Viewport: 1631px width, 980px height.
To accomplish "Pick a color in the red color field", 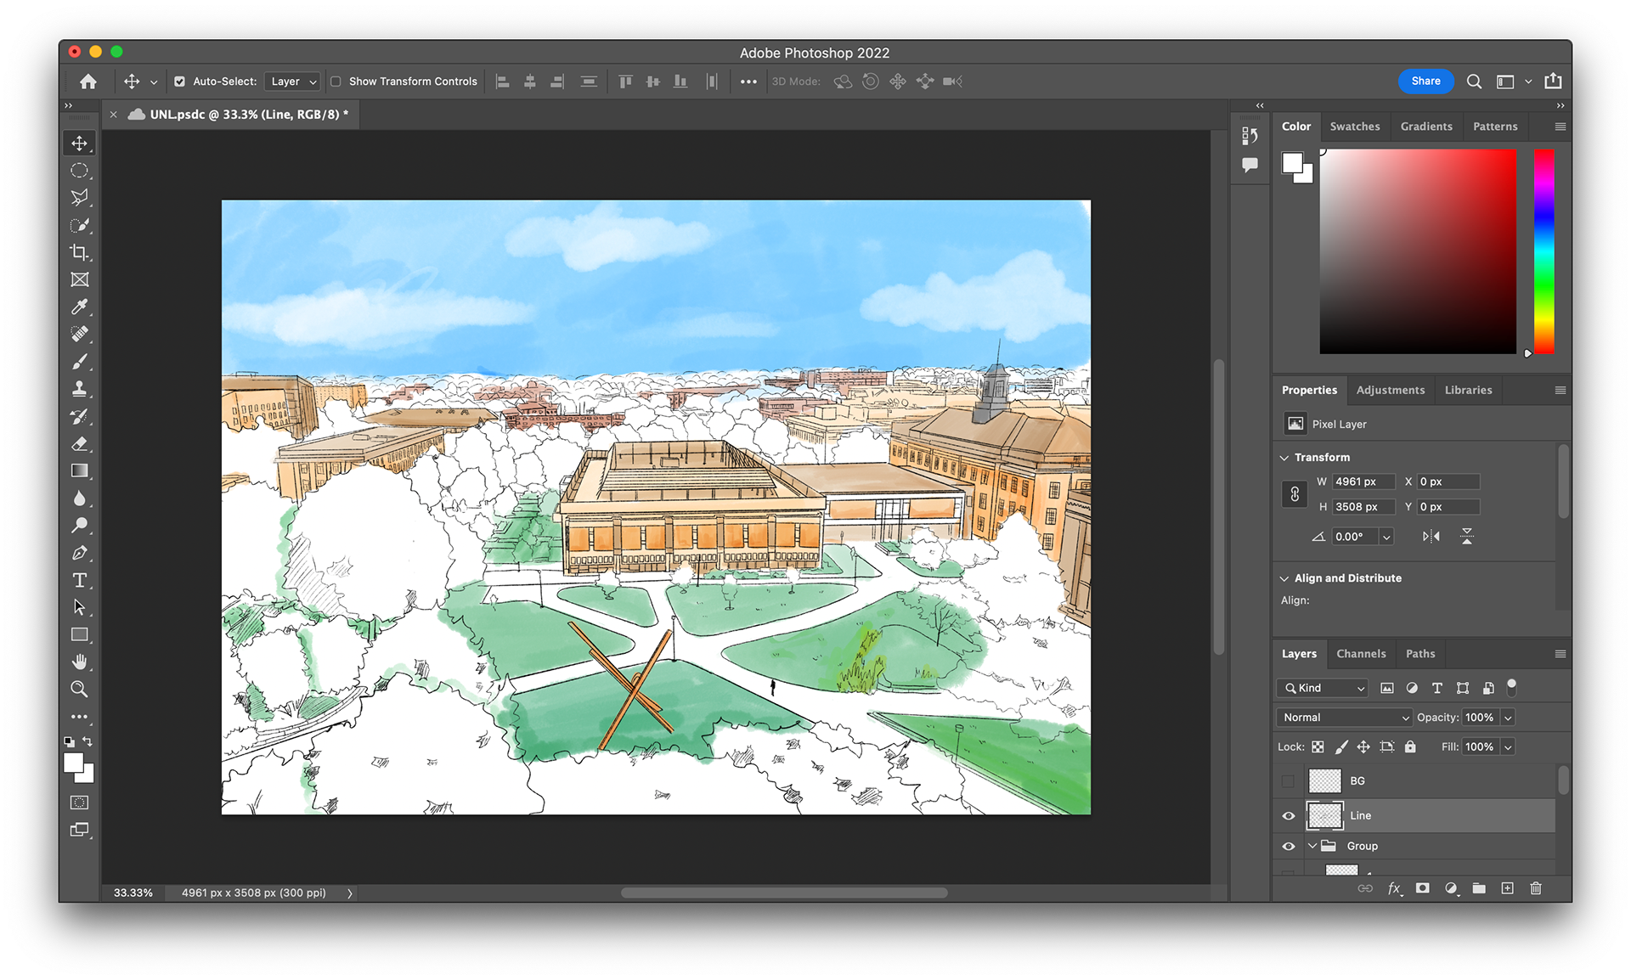I will 1418,251.
